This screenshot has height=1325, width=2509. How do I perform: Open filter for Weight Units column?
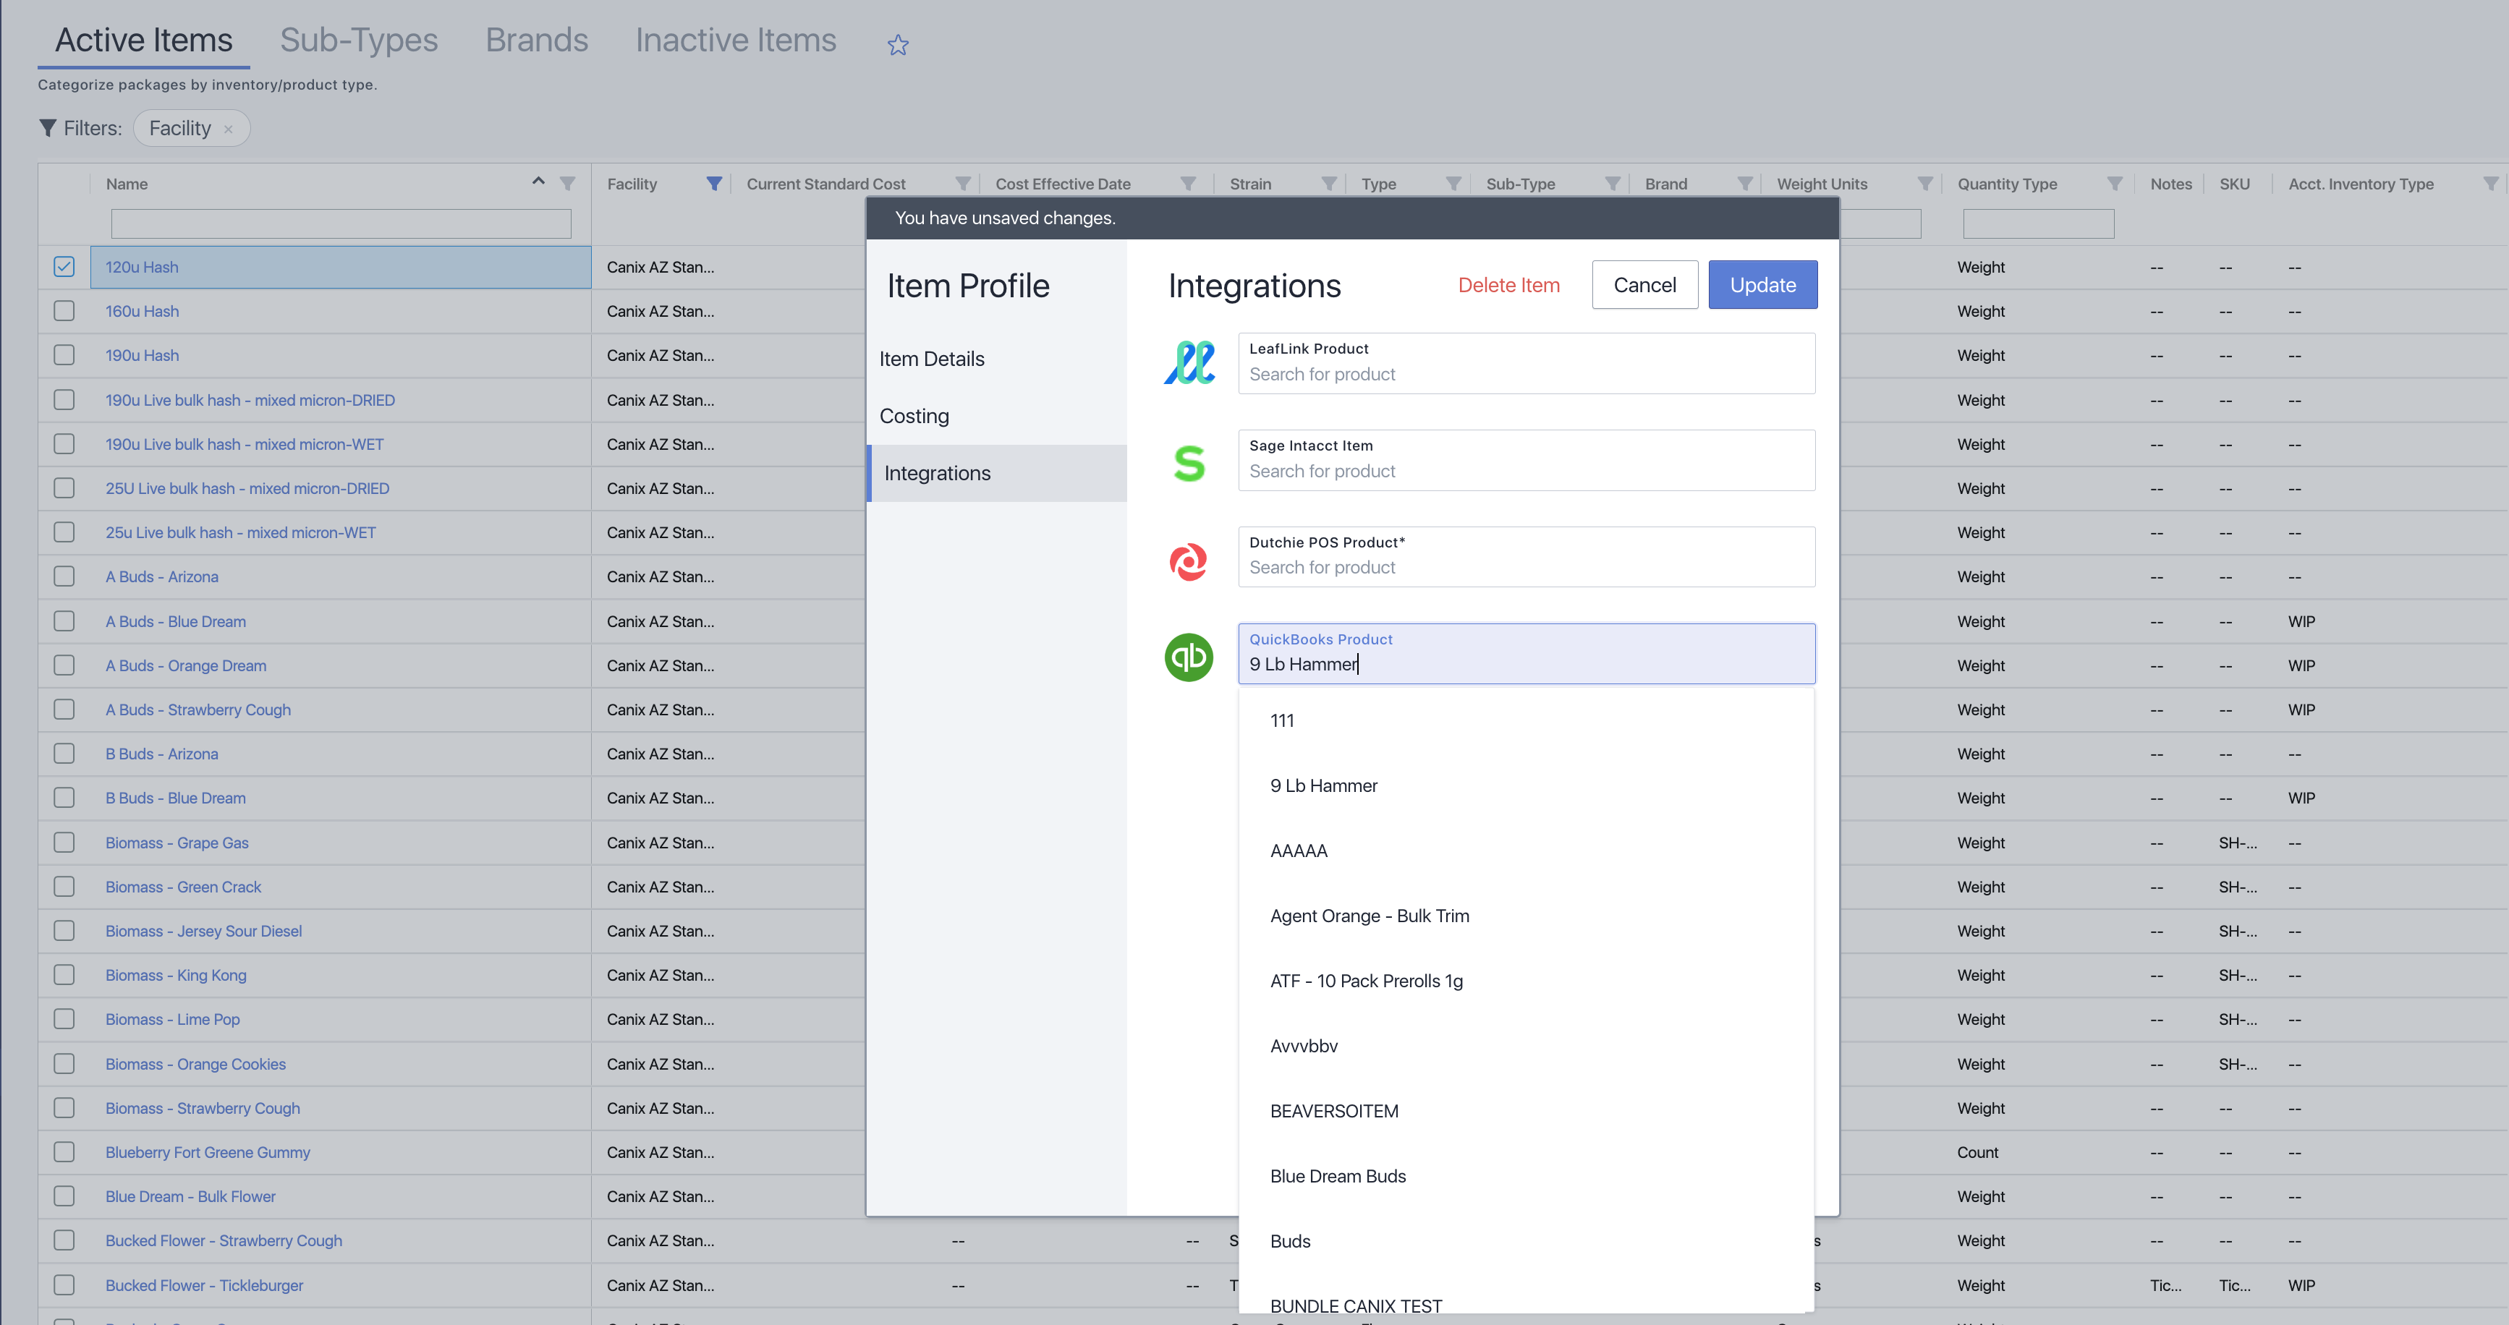tap(1926, 183)
